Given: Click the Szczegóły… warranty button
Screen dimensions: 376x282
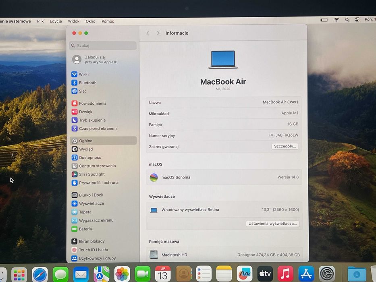Looking at the screenshot, I should (x=285, y=146).
